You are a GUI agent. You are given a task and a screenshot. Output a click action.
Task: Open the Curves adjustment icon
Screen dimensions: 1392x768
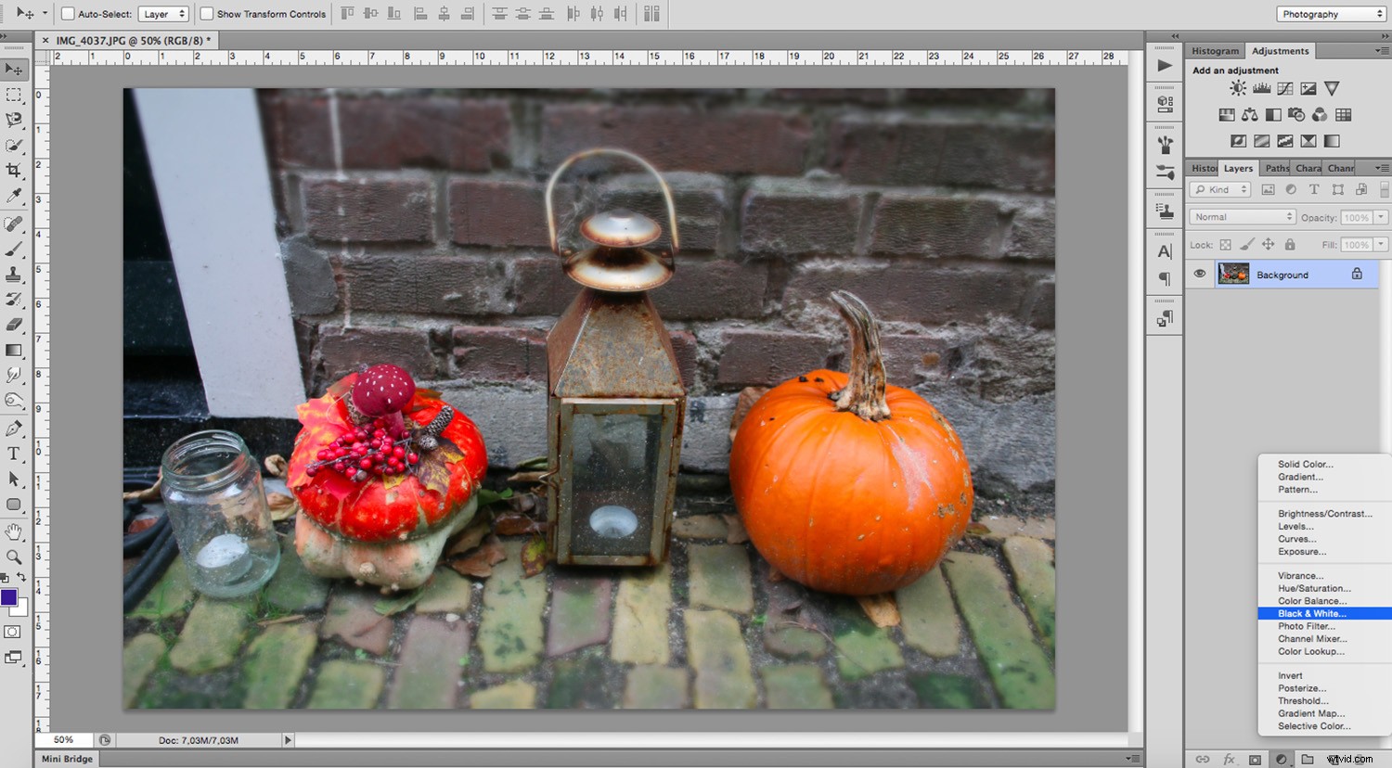1284,88
